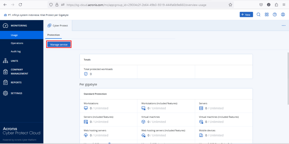The image size is (289, 144).
Task: Click the browser reload icon
Action: point(20,5)
